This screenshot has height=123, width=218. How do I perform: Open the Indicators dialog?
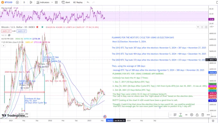pyautogui.click(x=43, y=2)
